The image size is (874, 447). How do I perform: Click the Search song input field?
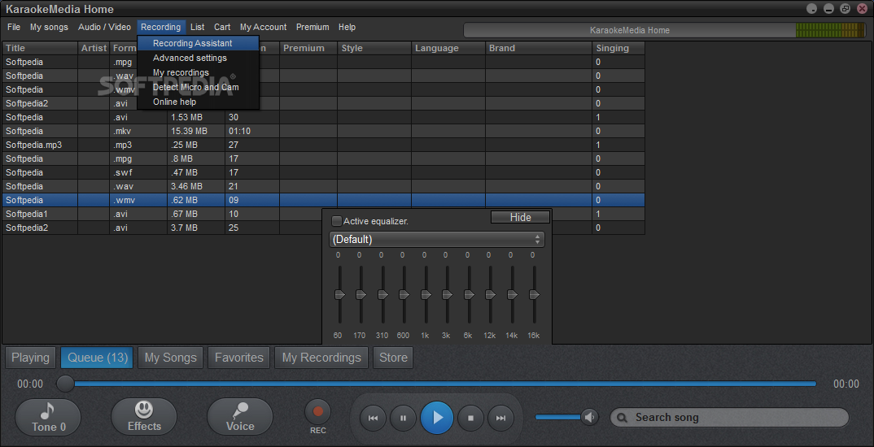coord(729,418)
